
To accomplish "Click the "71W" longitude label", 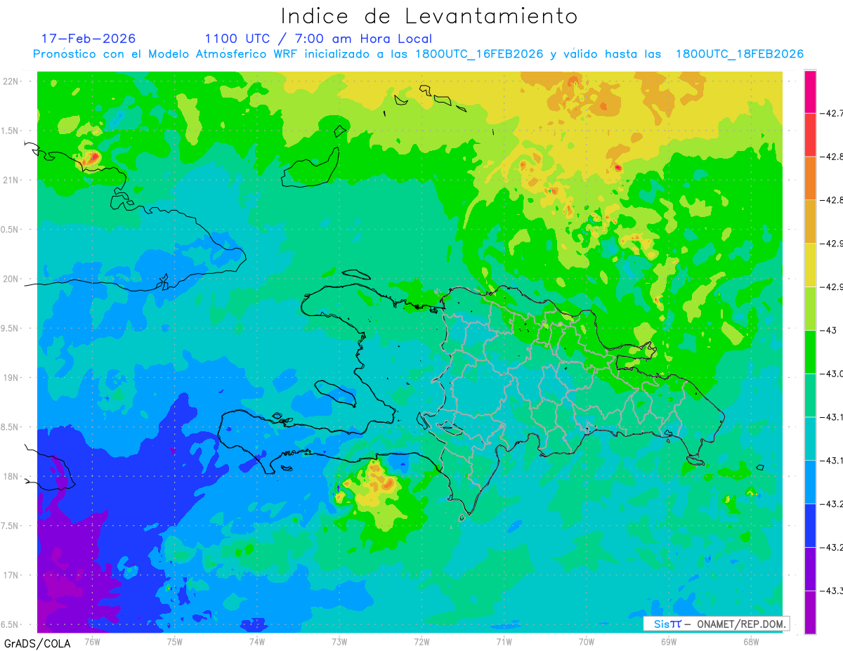I will [x=504, y=642].
